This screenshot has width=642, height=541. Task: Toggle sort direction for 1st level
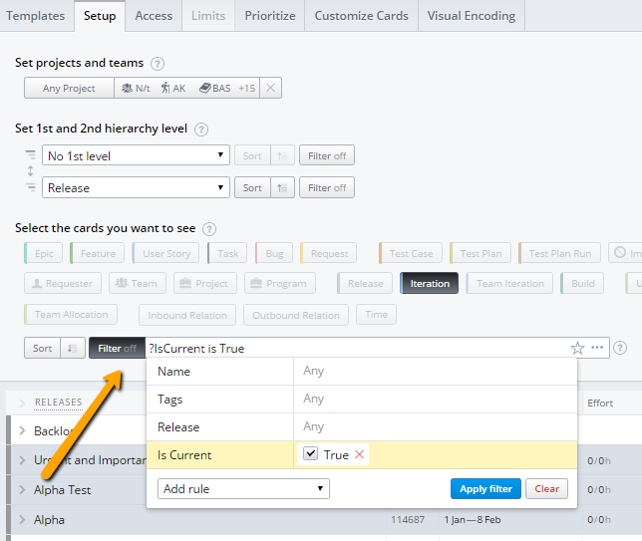click(x=282, y=155)
